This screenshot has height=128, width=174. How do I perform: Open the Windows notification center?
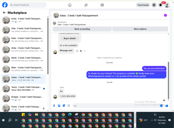[169, 120]
